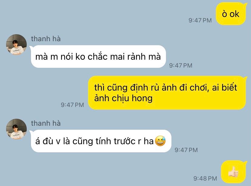Tap the word "trước" in last white bubble
The height and width of the screenshot is (186, 251).
(124, 141)
